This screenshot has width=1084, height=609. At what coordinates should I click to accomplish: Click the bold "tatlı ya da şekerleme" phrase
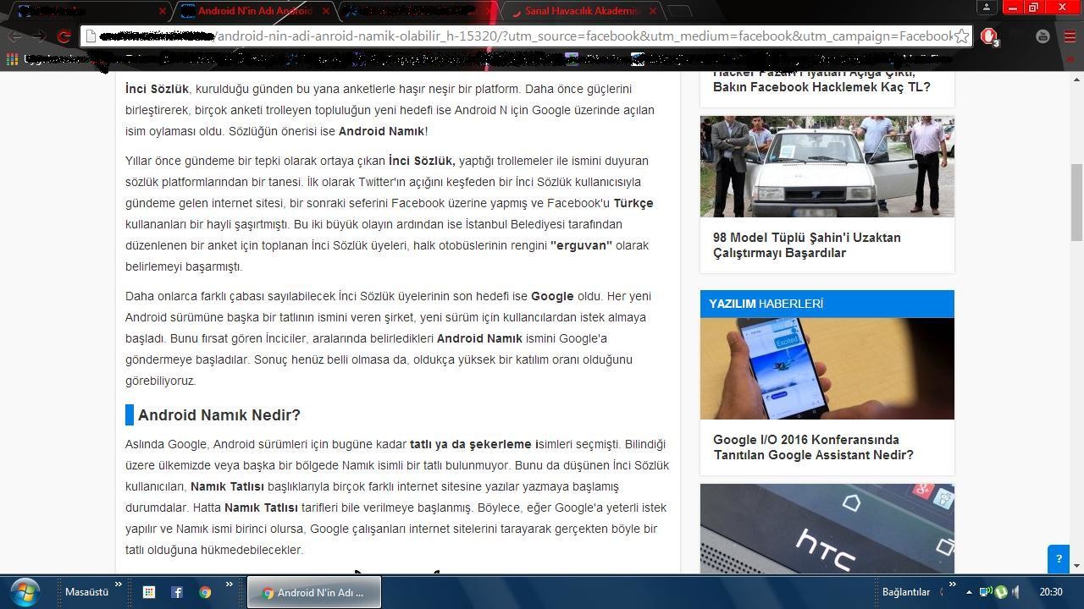coord(473,444)
